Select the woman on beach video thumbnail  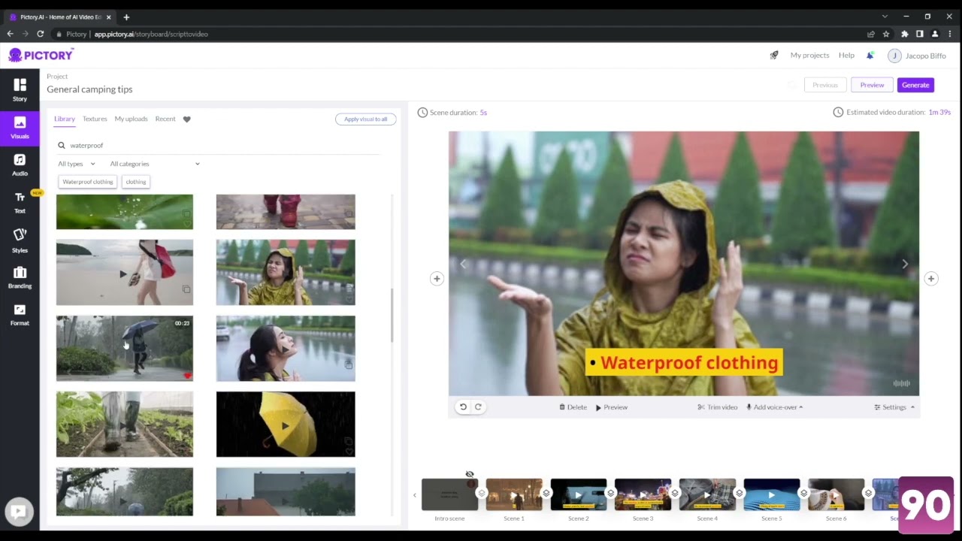125,273
